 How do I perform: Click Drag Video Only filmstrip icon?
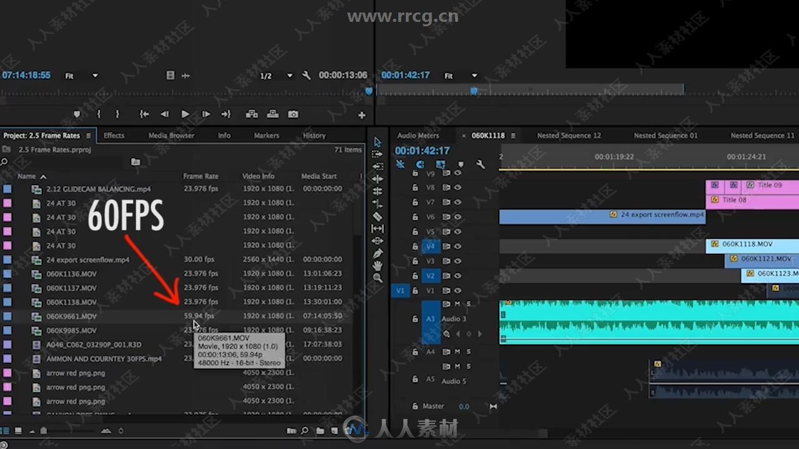[170, 75]
